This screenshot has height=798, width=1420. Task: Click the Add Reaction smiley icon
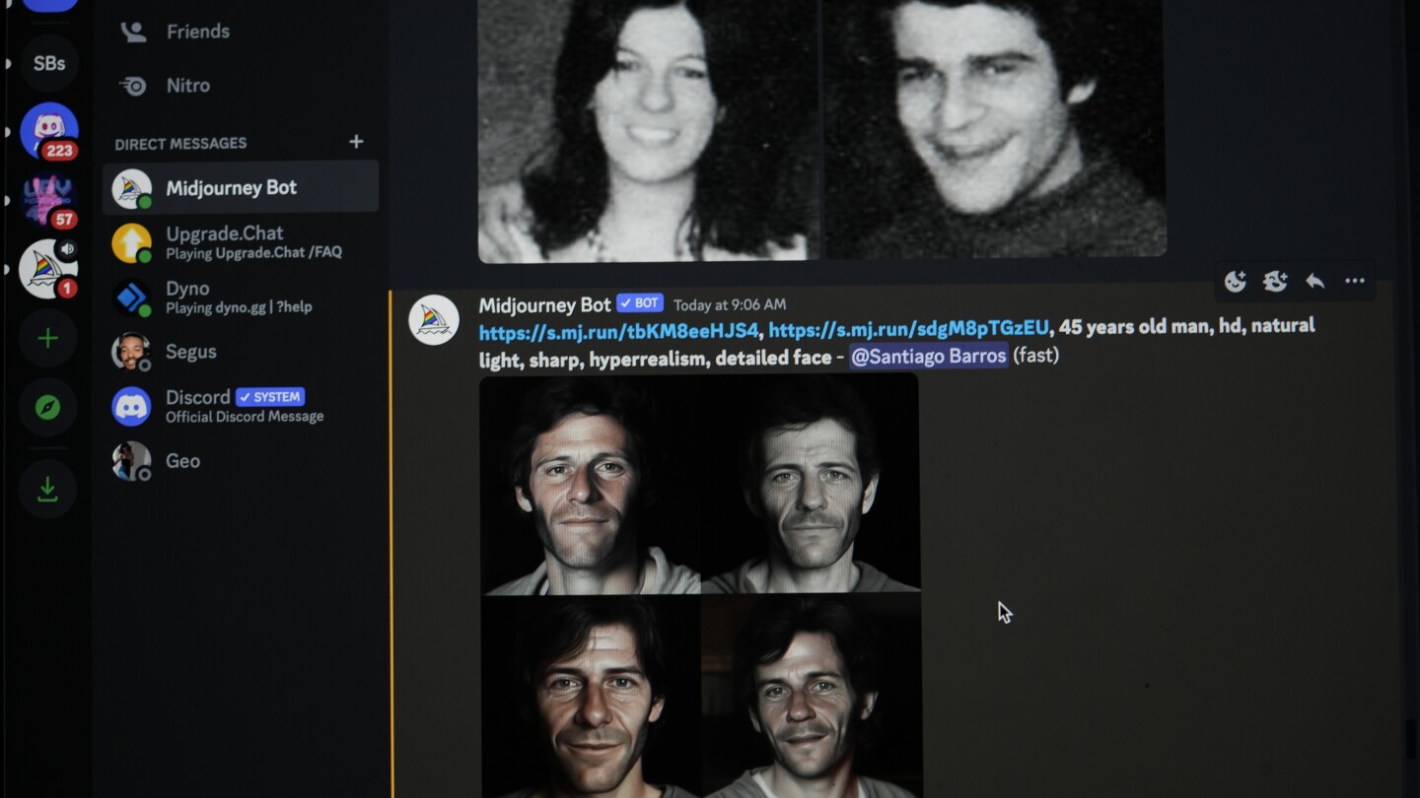[1236, 282]
